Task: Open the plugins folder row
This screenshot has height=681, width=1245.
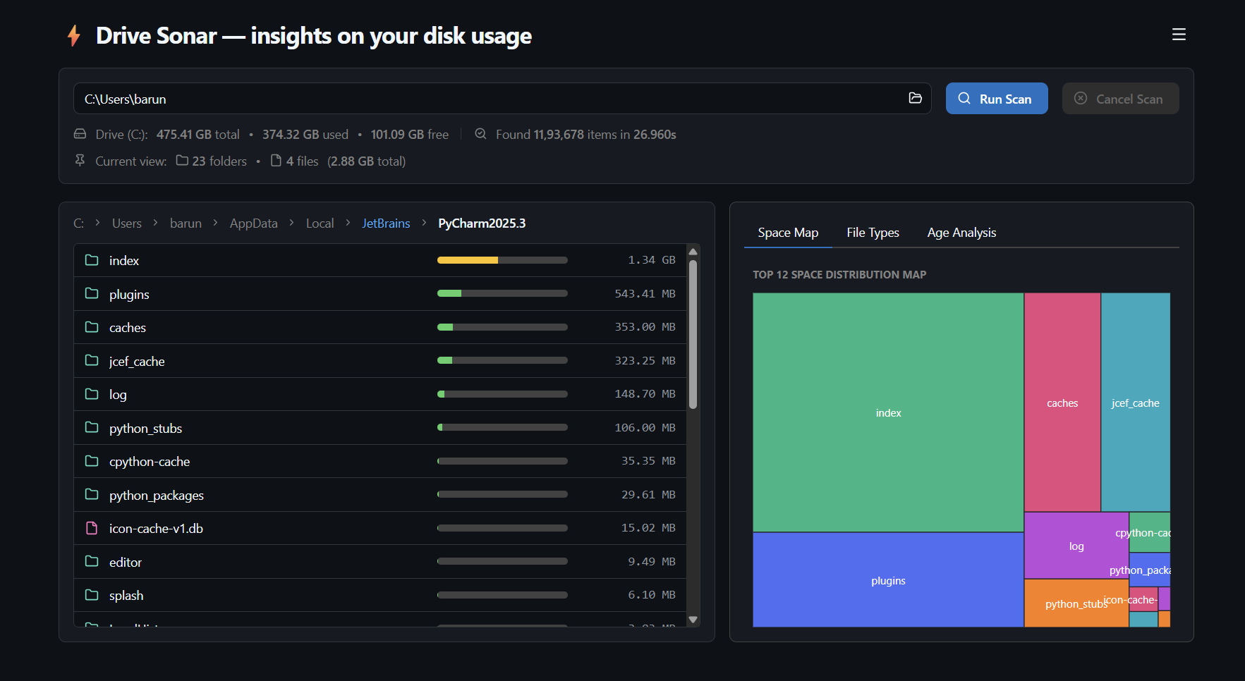Action: (380, 293)
